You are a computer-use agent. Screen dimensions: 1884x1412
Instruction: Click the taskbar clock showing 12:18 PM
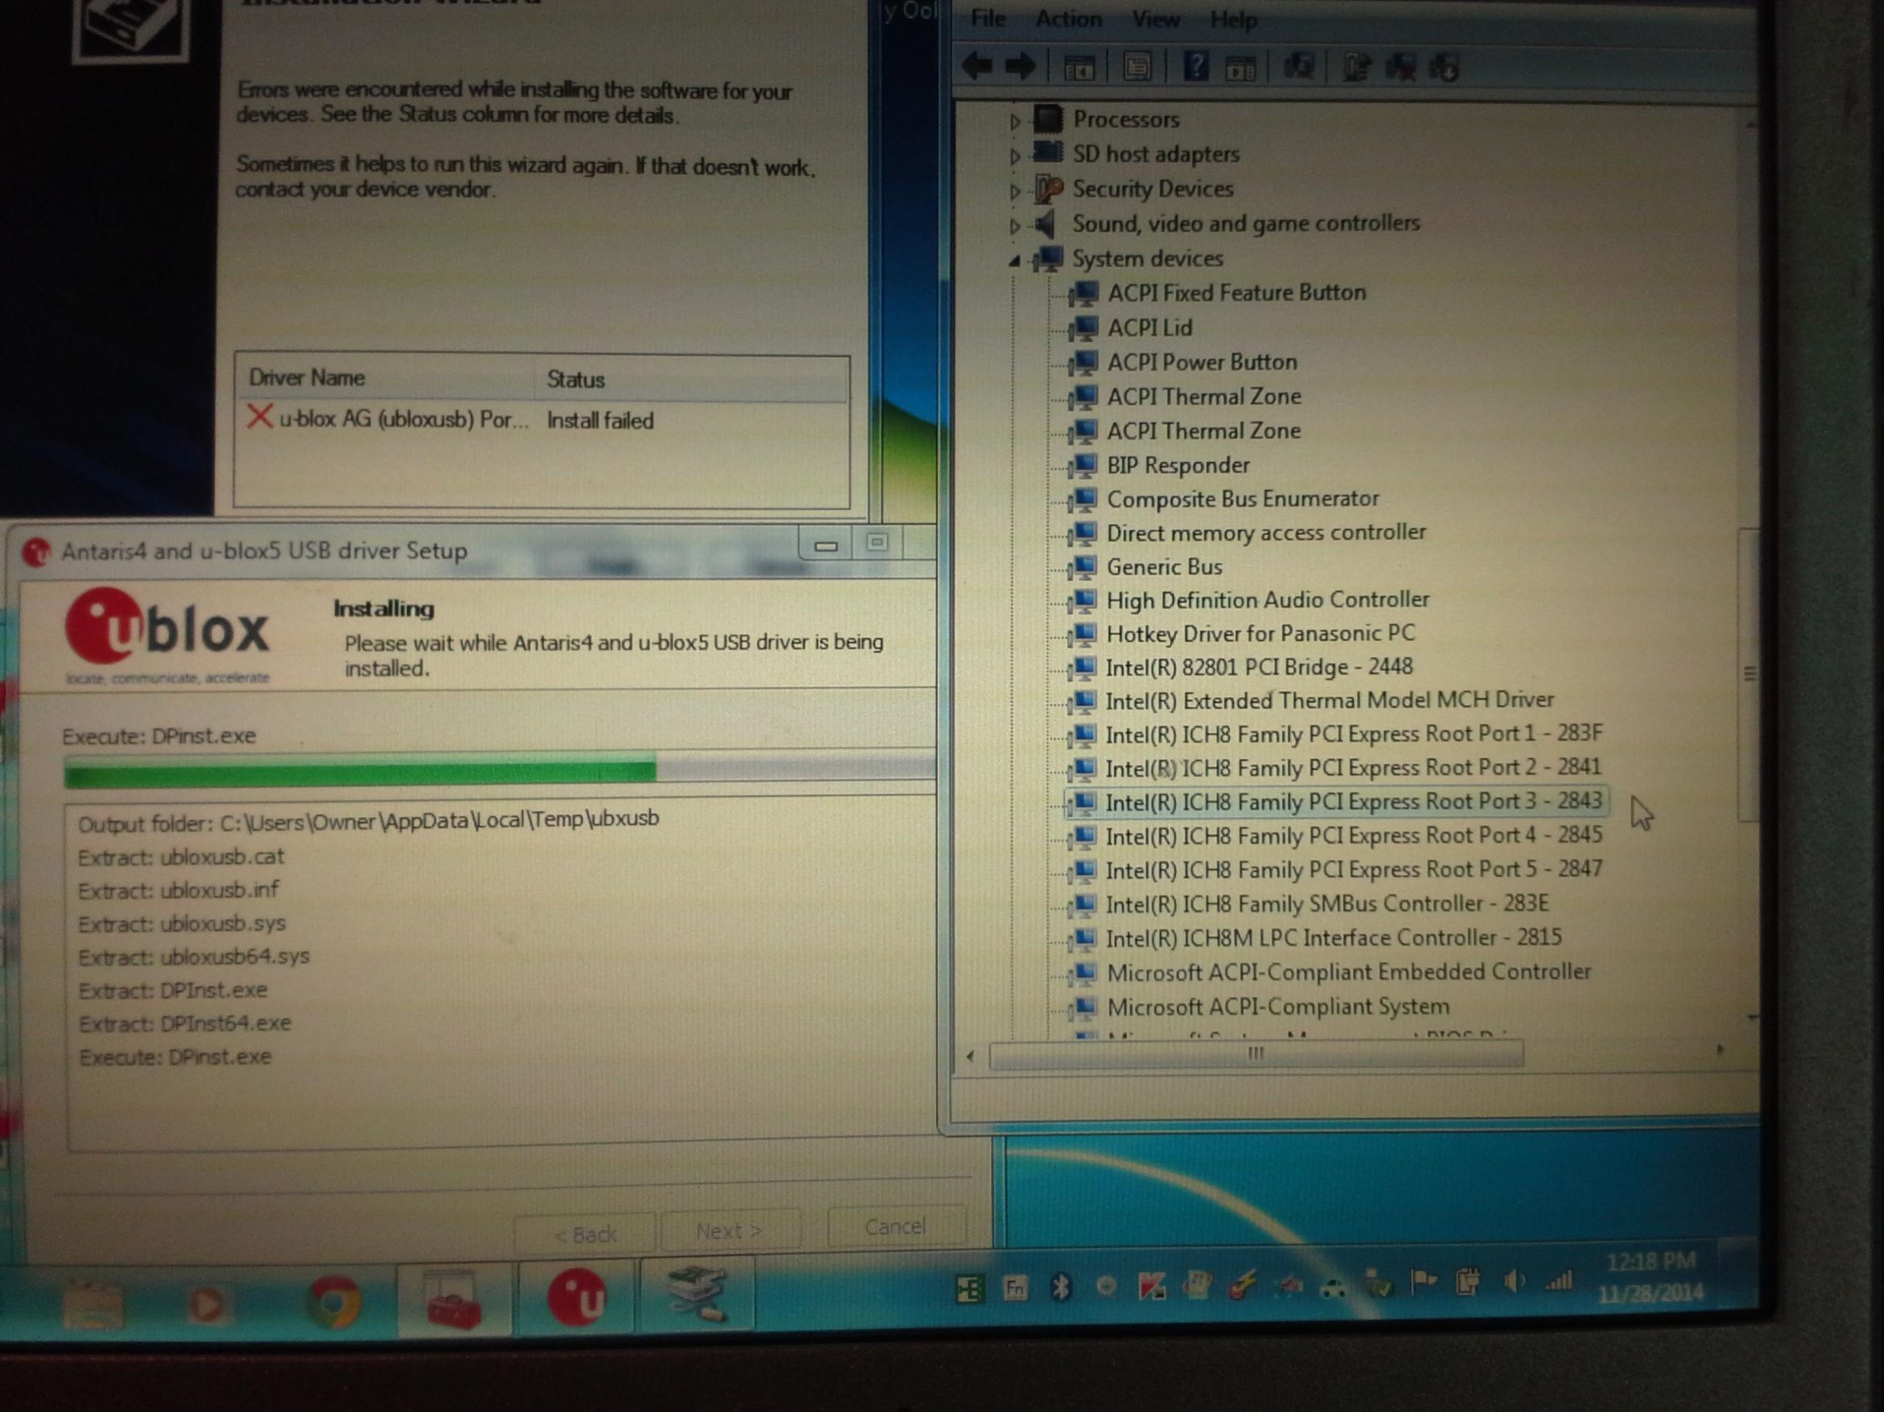pyautogui.click(x=1651, y=1260)
